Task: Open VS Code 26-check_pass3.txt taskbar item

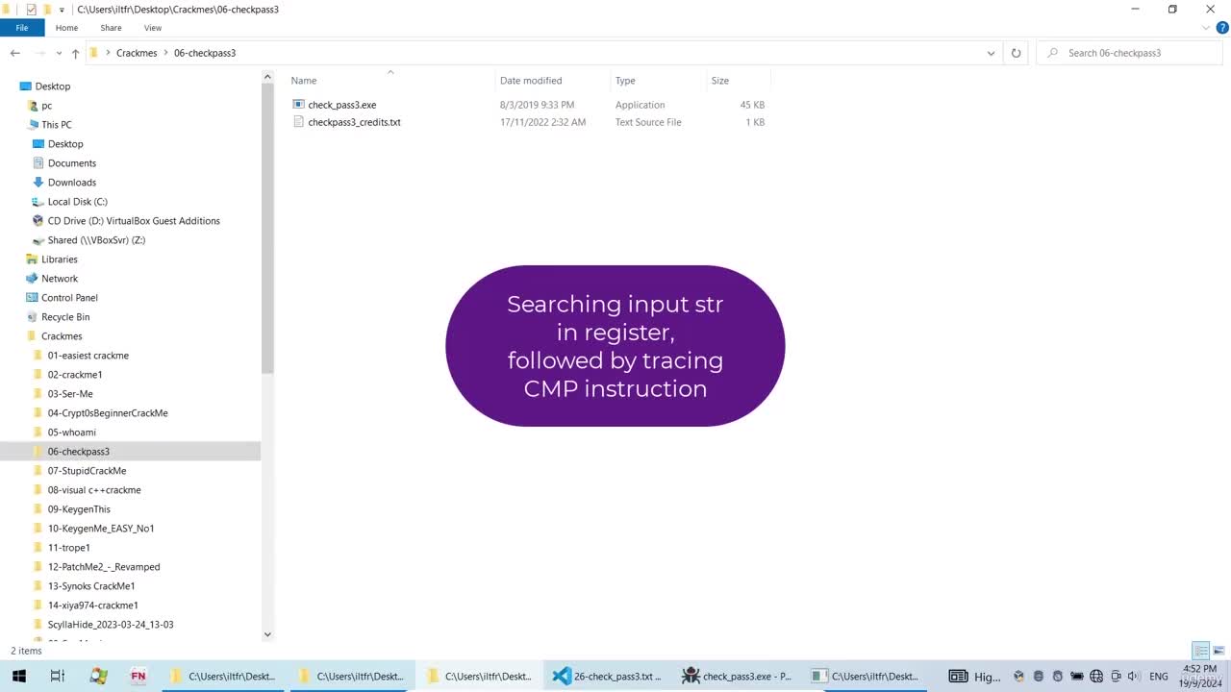Action: click(607, 676)
